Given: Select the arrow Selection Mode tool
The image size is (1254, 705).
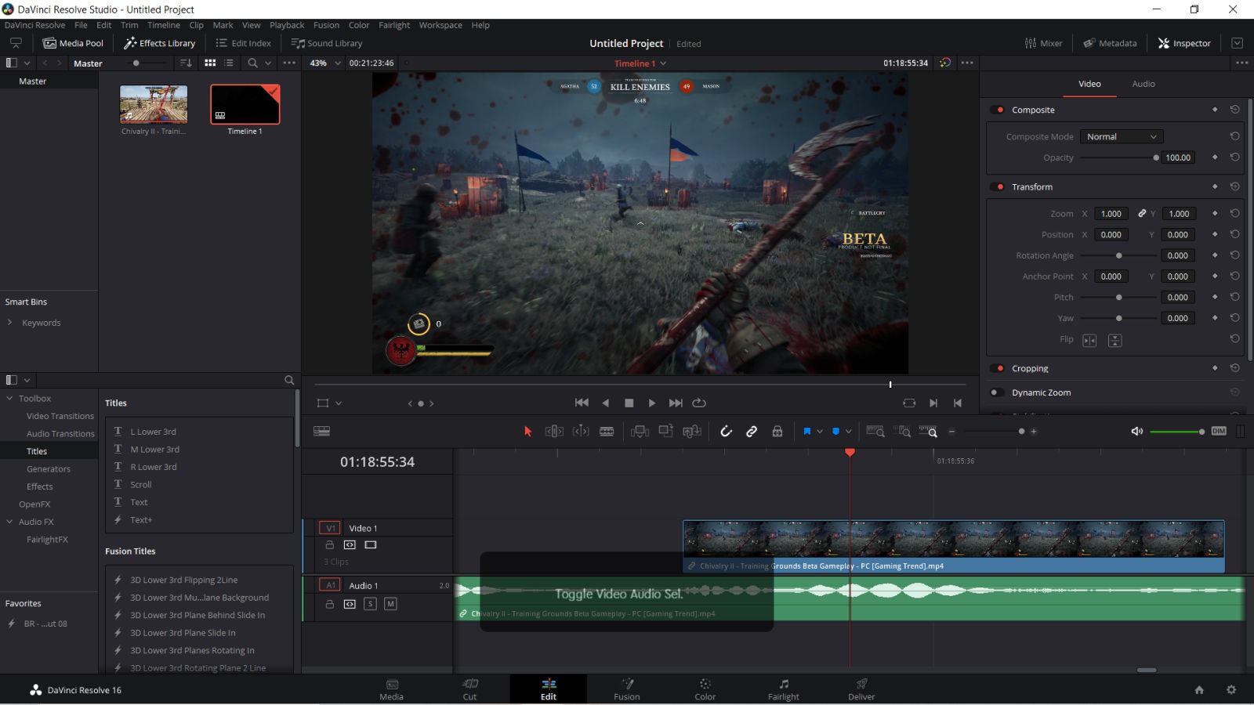Looking at the screenshot, I should point(527,432).
